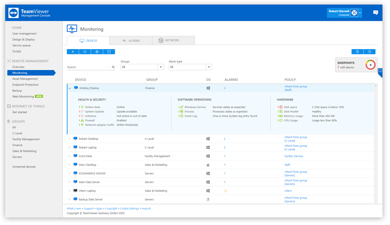This screenshot has width=390, height=225.
Task: Click the monitor icon in the toolbar
Action: (x=85, y=52)
